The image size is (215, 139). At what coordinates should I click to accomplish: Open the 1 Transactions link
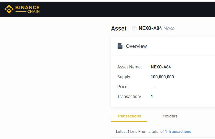click(x=178, y=131)
